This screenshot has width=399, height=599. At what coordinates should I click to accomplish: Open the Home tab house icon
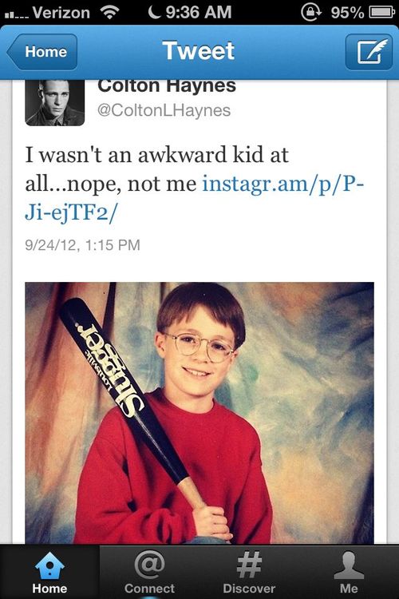coord(49,565)
